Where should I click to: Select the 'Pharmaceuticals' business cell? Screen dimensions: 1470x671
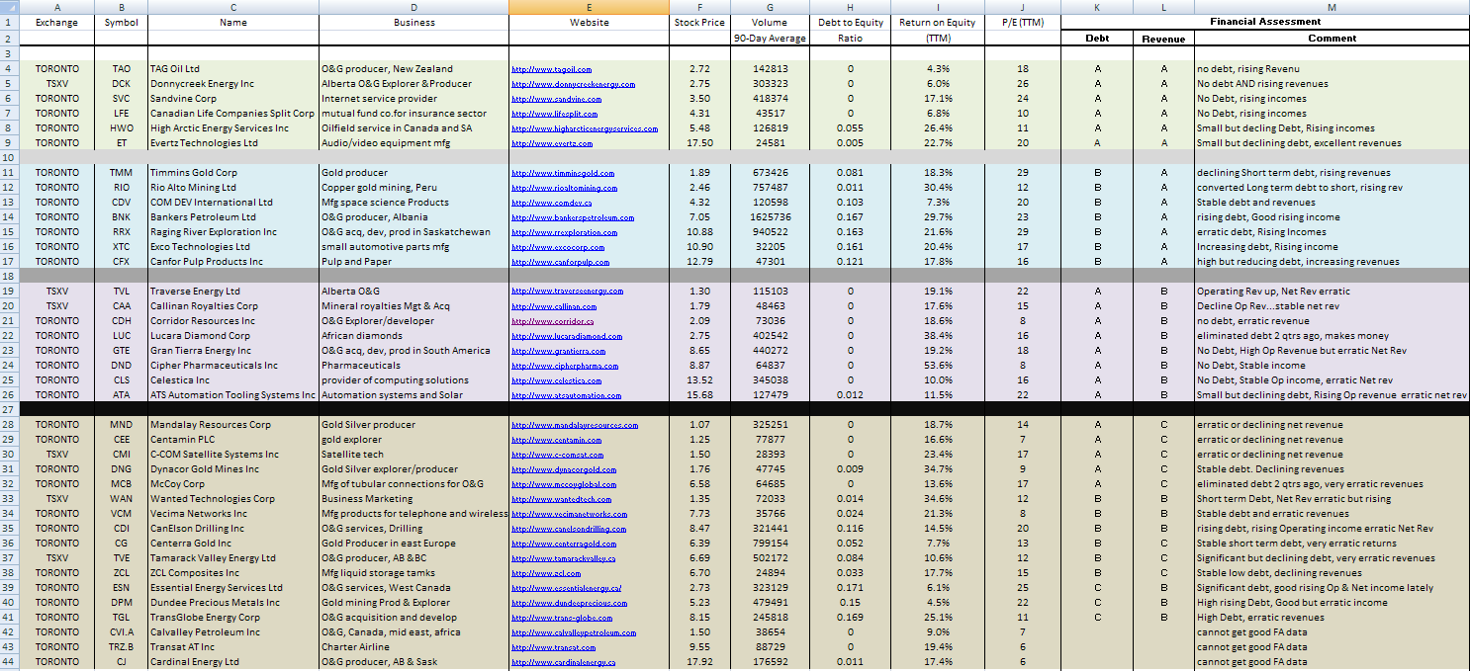(x=413, y=366)
